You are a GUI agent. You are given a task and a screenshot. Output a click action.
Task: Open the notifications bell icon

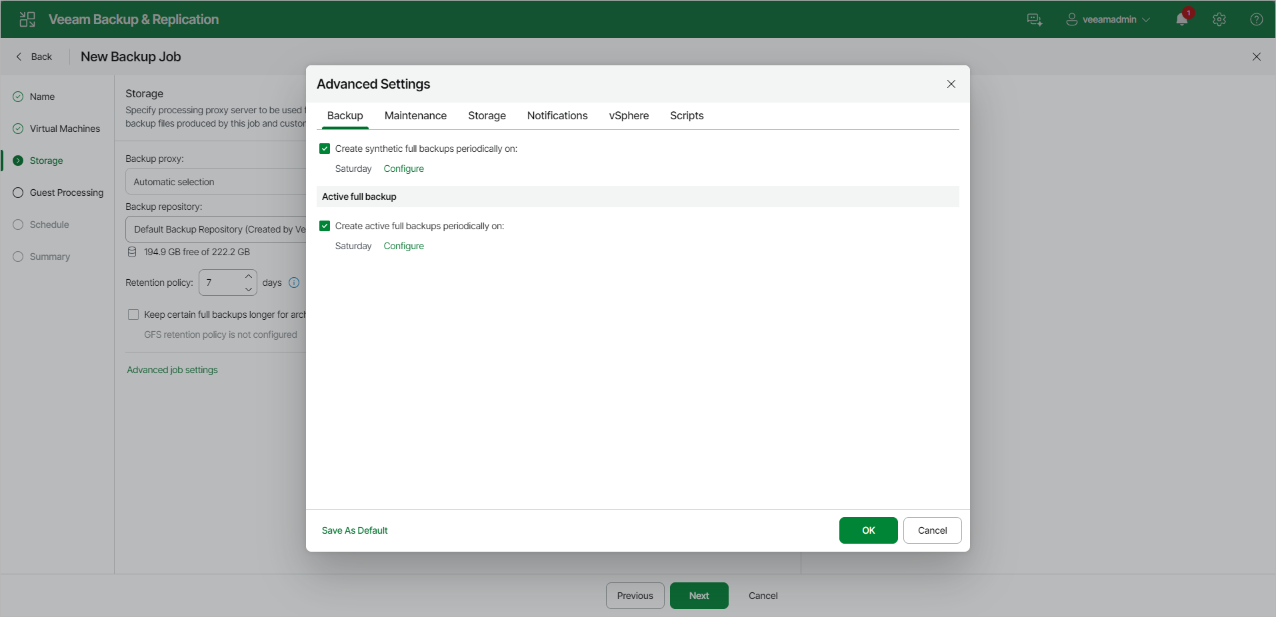1182,19
